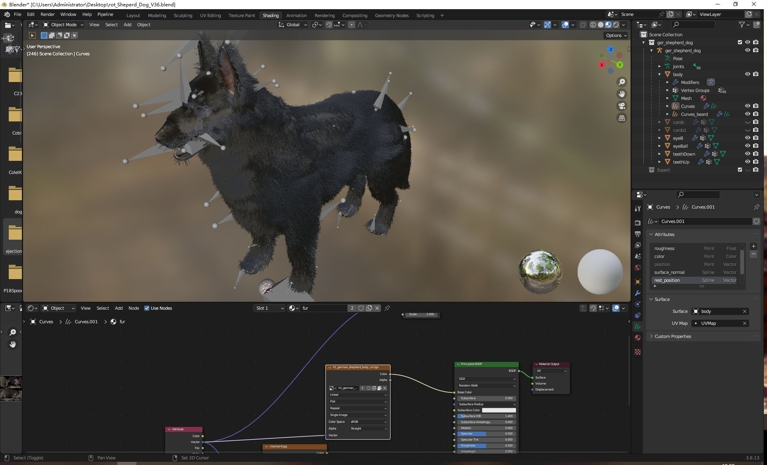The image size is (767, 465).
Task: Clear the UVMap field
Action: [x=744, y=323]
